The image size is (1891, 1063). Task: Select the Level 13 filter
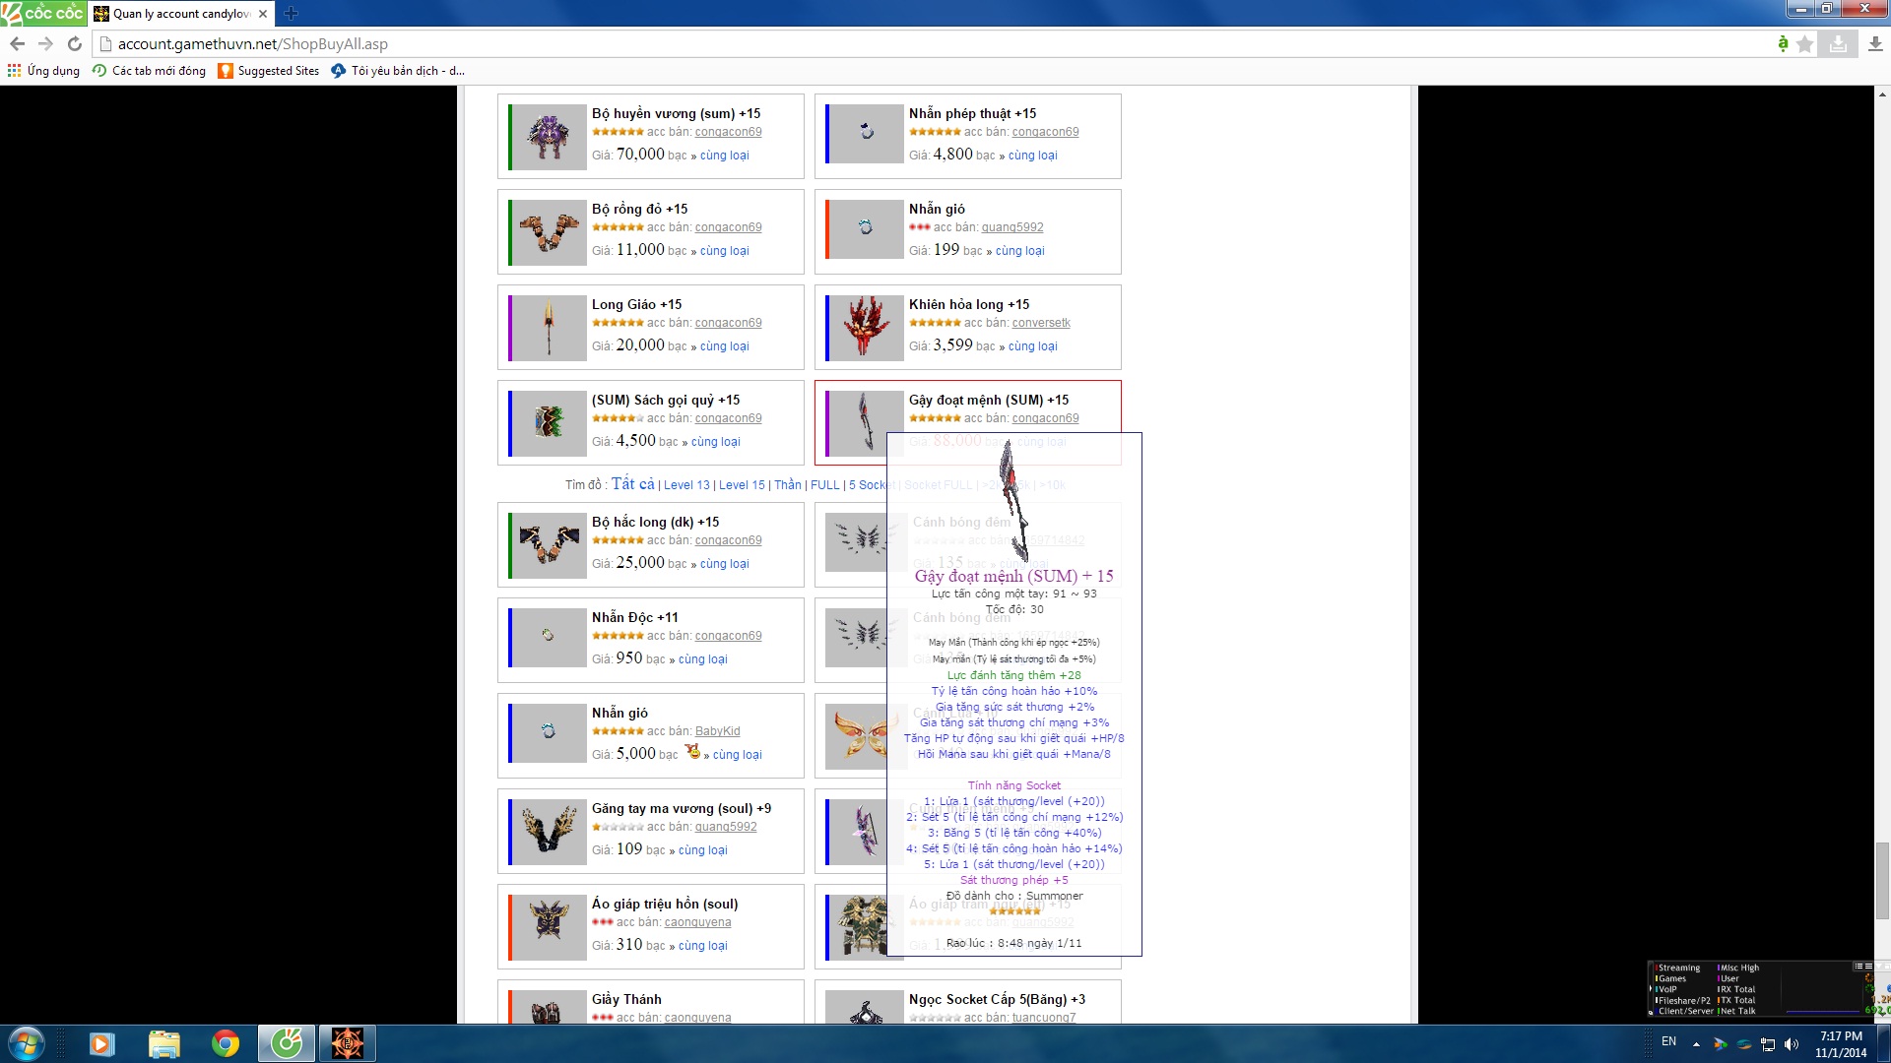[x=686, y=485]
